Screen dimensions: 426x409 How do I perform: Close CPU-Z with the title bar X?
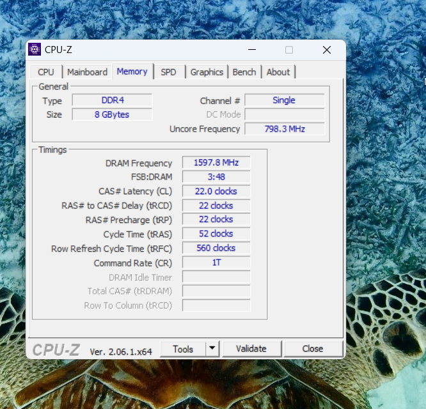tap(327, 50)
